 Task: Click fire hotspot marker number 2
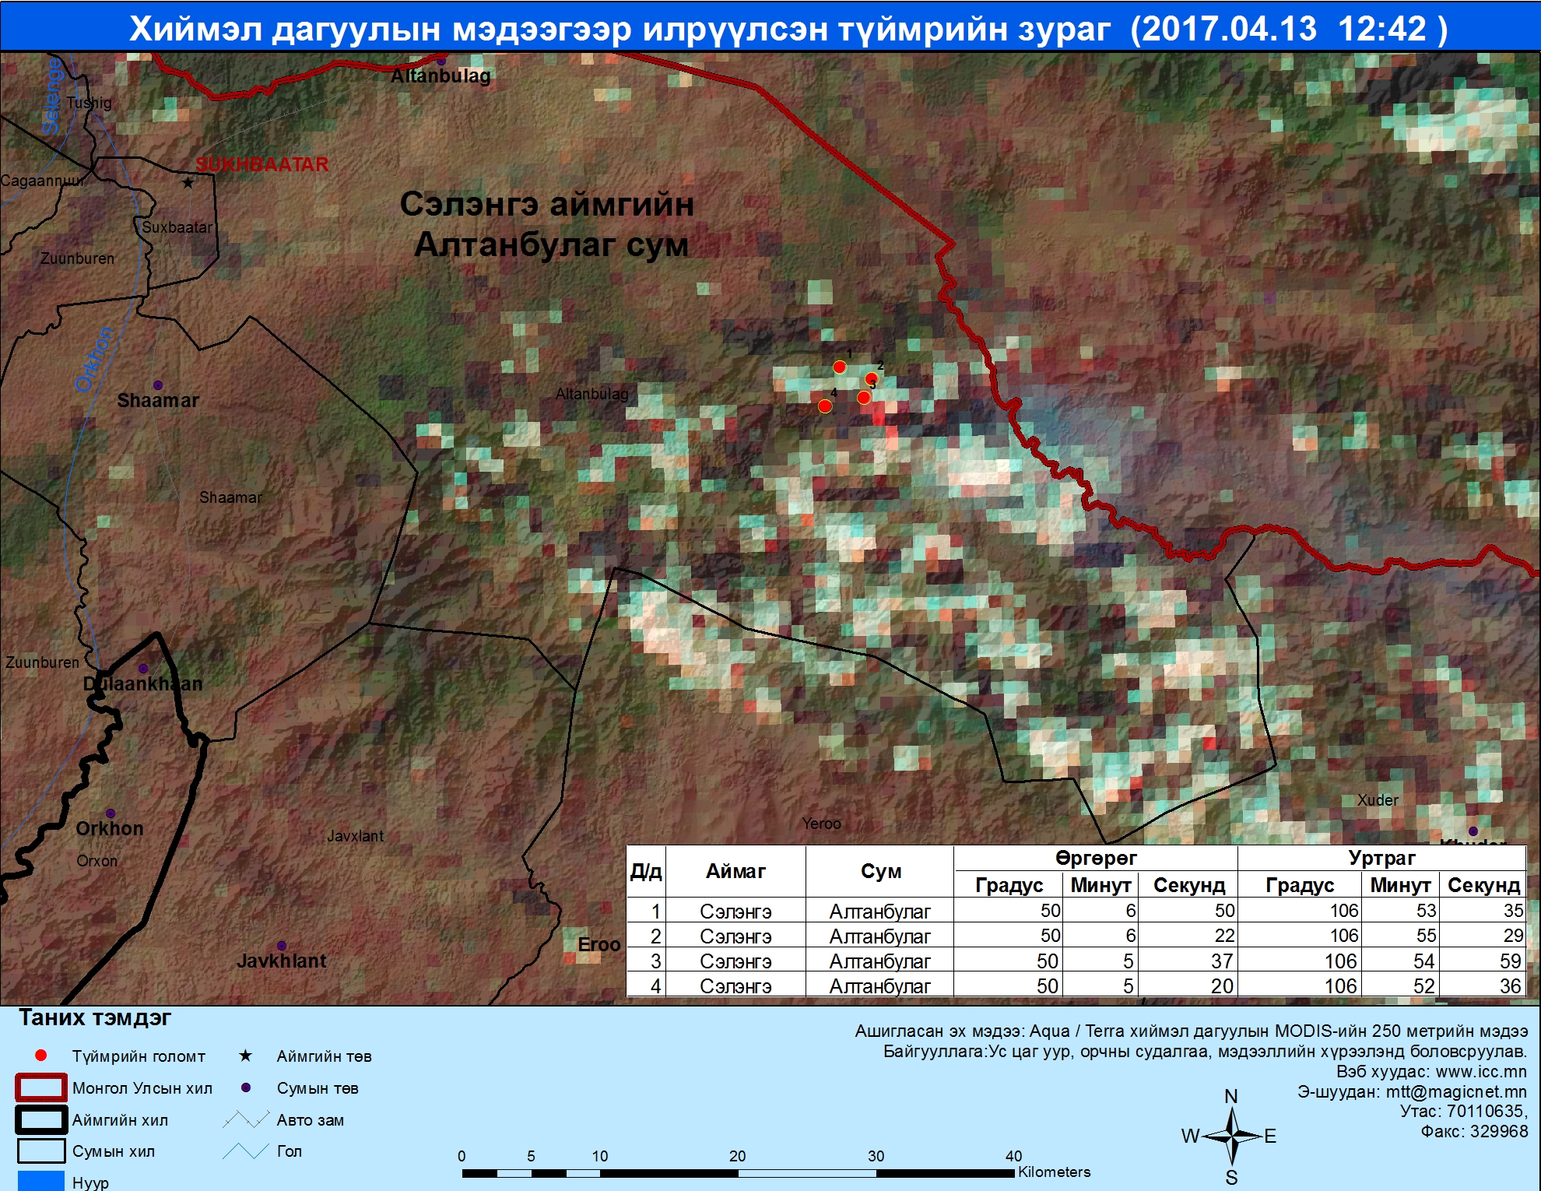[x=872, y=378]
